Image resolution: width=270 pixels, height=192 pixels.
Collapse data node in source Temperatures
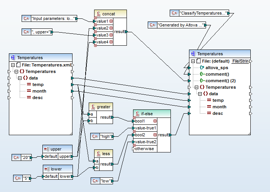pyautogui.click(x=19, y=78)
